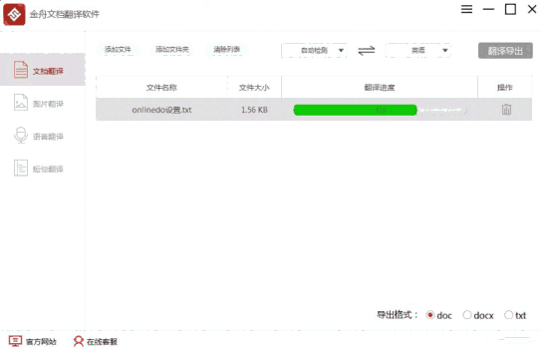This screenshot has width=548, height=359.
Task: Close the translator window
Action: [532, 9]
